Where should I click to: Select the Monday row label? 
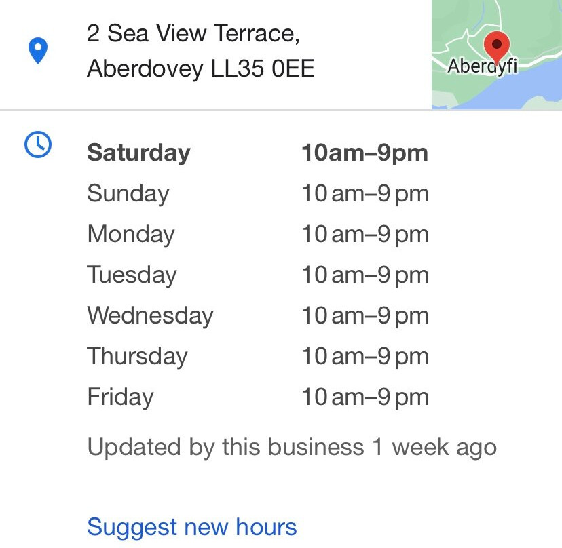coord(131,235)
